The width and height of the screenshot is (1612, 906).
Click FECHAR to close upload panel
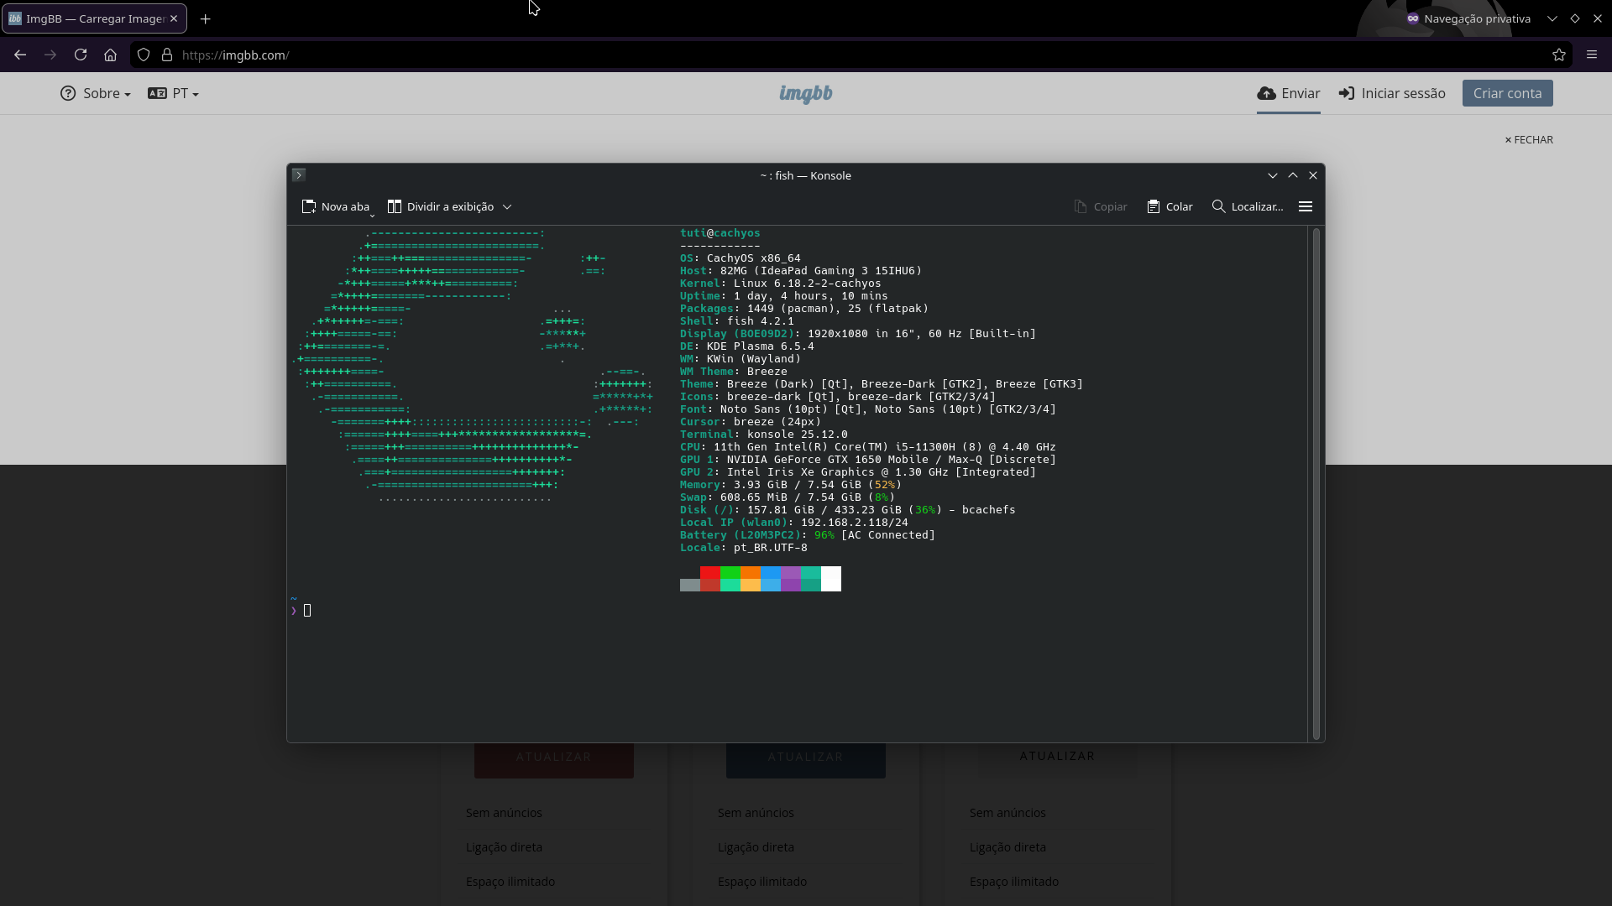(x=1529, y=140)
